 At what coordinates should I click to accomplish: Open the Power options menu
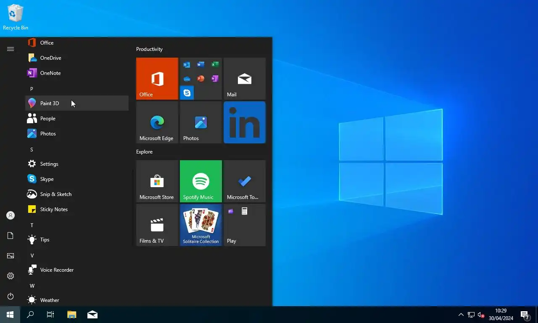[11, 296]
